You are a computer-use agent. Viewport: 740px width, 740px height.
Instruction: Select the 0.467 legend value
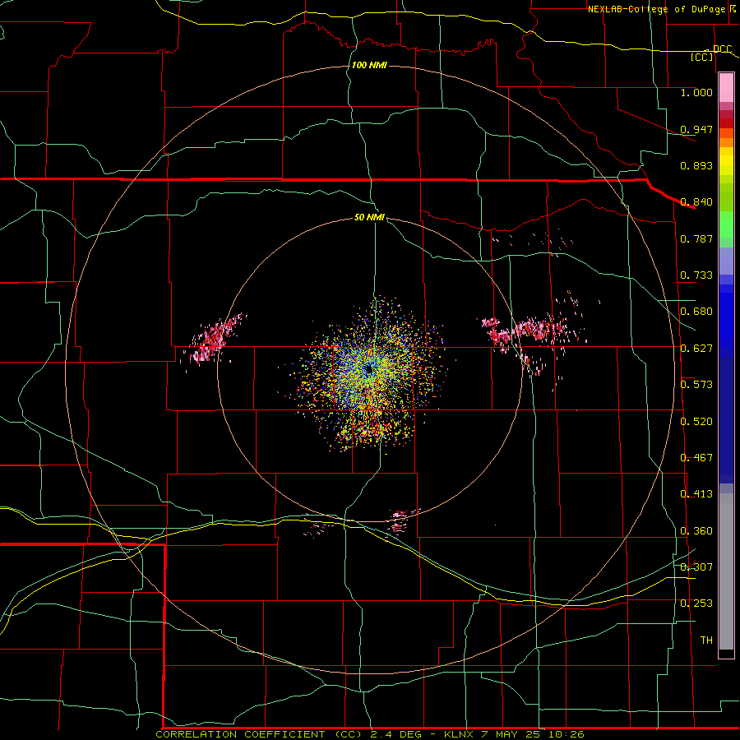696,458
